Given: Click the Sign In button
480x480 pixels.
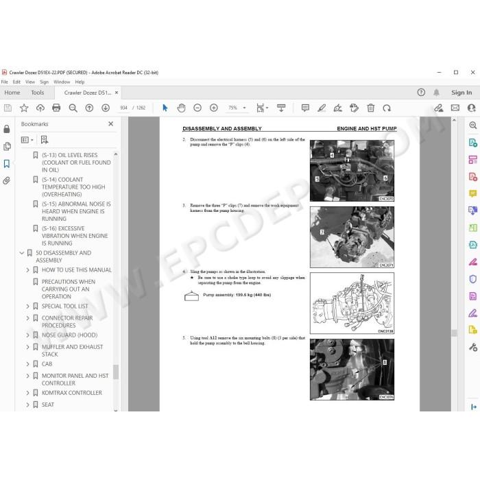Looking at the screenshot, I should pos(461,93).
